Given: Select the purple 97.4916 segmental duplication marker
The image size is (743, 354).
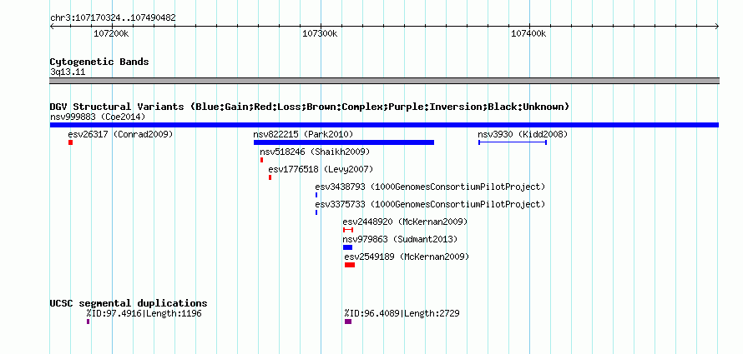Looking at the screenshot, I should [x=88, y=322].
